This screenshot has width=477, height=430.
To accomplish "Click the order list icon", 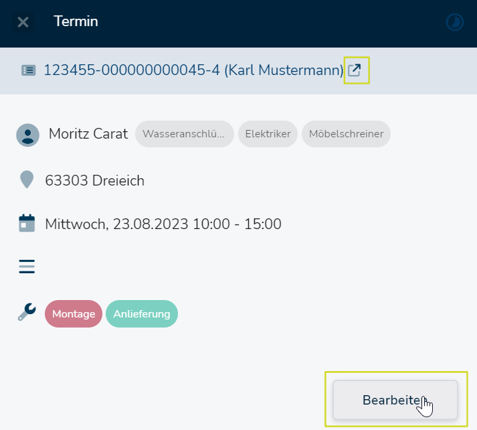I will (28, 70).
